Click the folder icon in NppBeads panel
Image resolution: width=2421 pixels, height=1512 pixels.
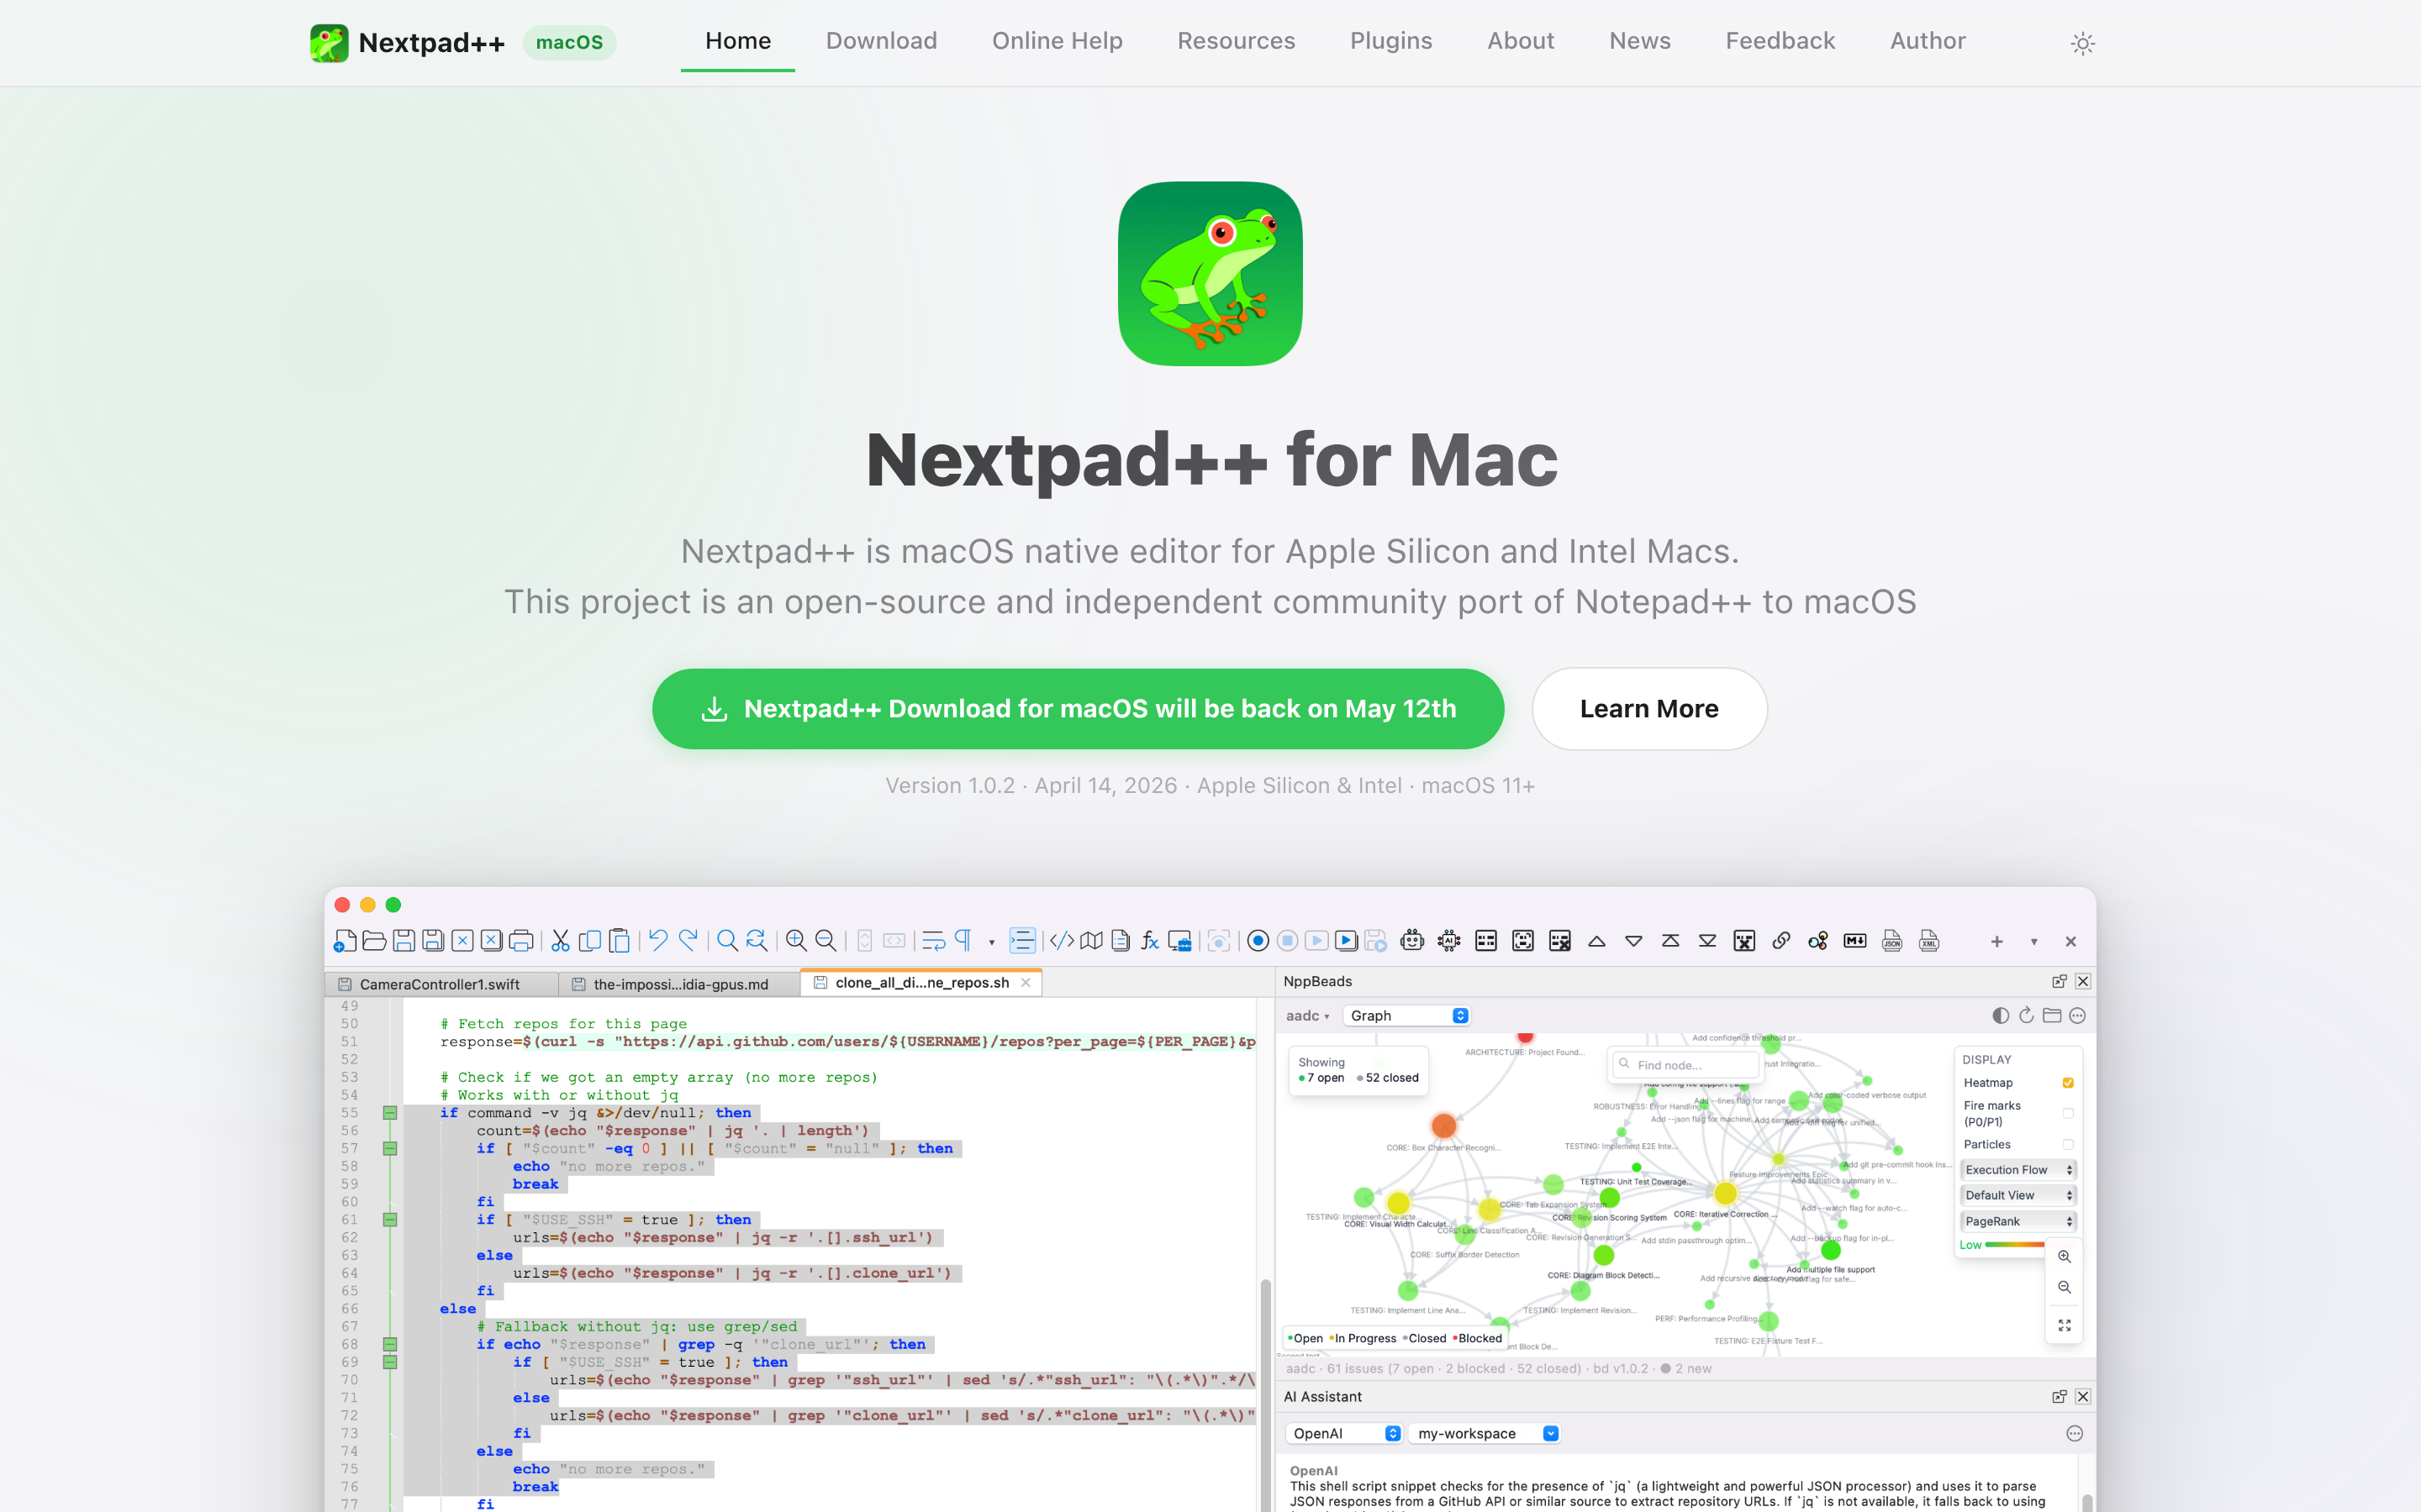(2052, 1015)
